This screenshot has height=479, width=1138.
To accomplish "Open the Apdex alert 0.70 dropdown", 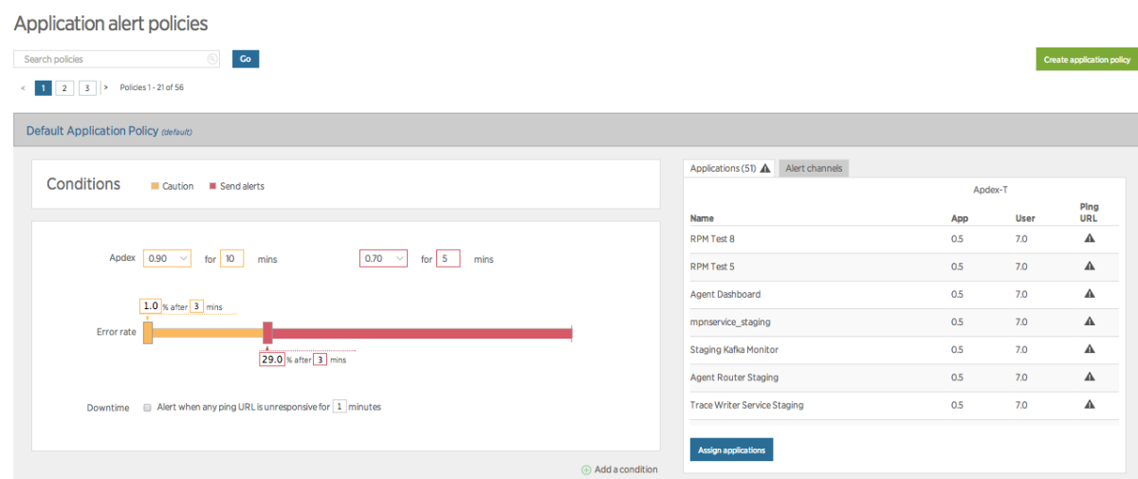I will (383, 258).
